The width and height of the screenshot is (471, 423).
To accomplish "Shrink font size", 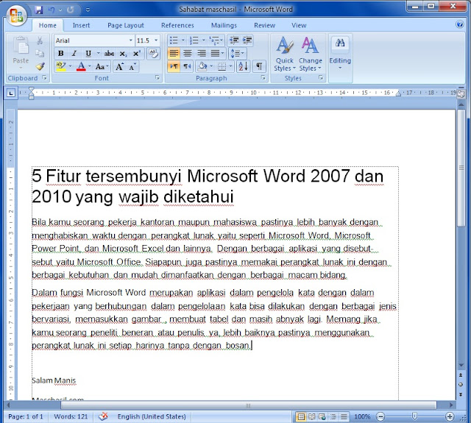I will pos(132,66).
